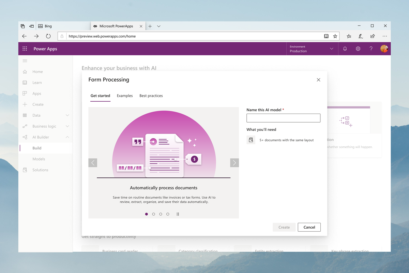Click the browser back arrow

(x=25, y=36)
